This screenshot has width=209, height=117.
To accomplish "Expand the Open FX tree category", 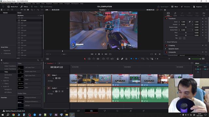I will pos(2,81).
